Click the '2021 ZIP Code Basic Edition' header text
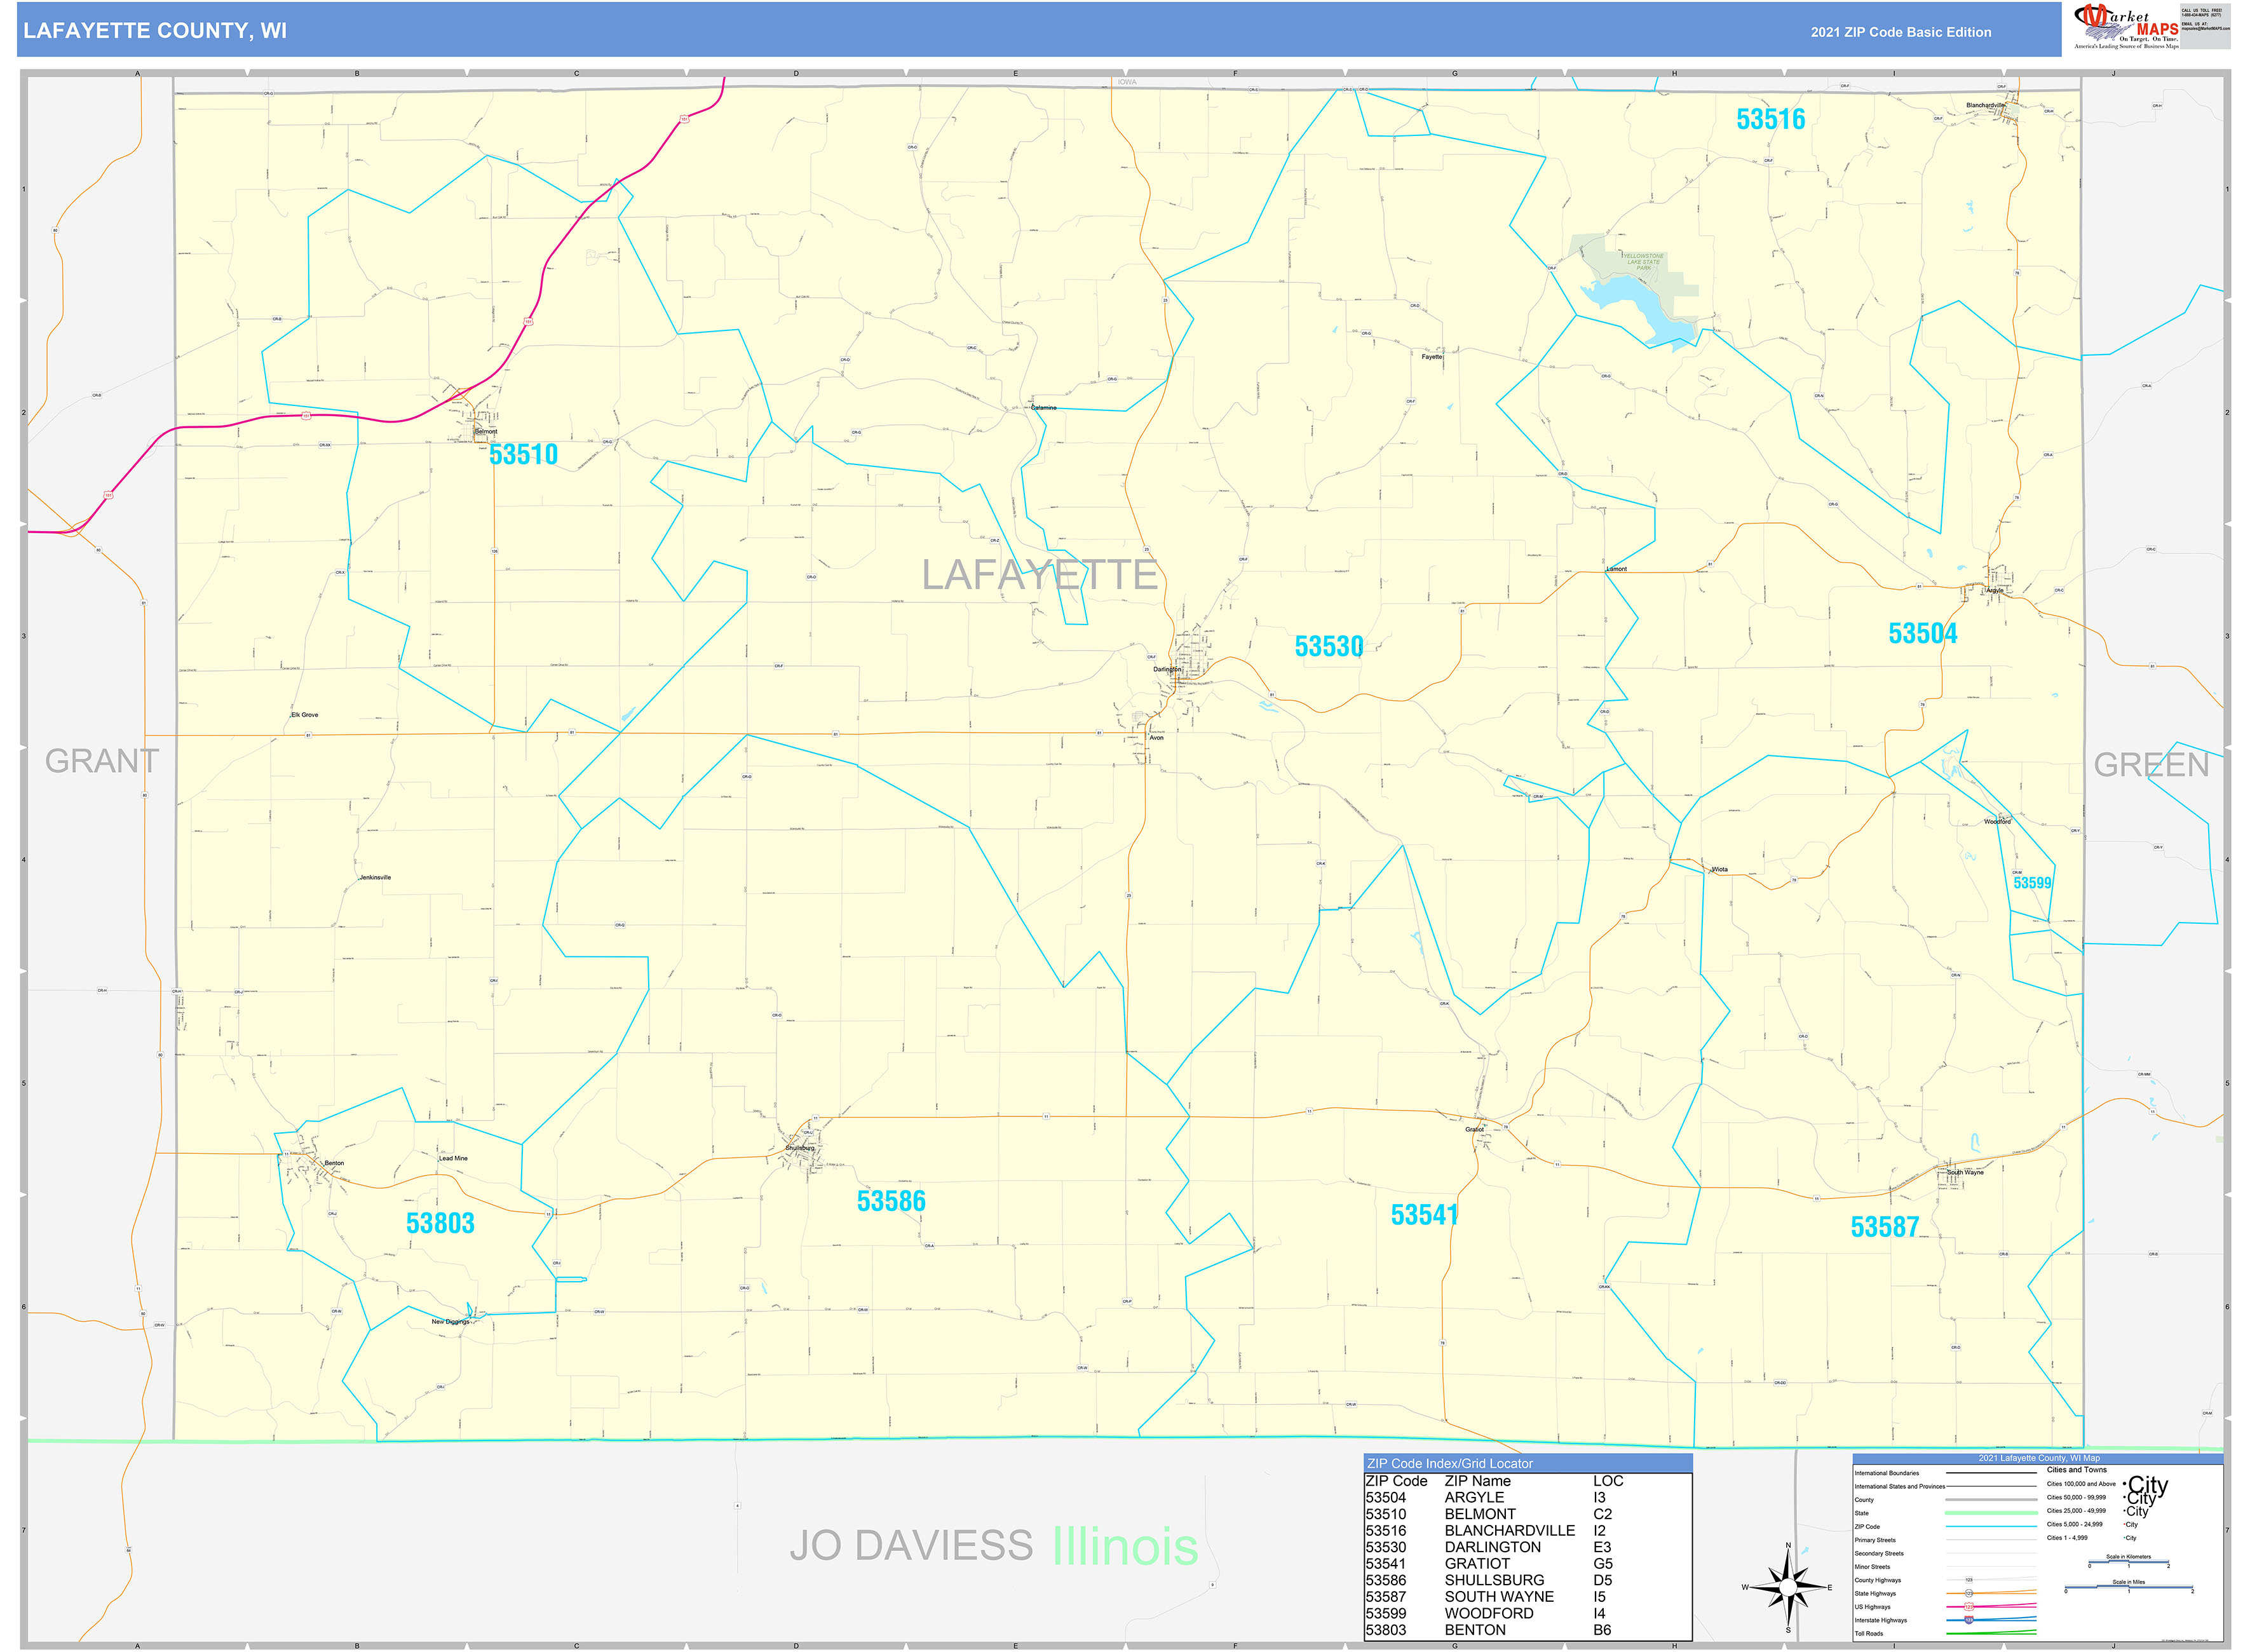 (1900, 32)
